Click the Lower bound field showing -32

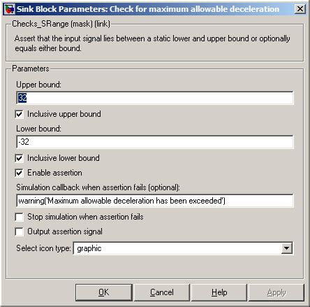pos(155,142)
